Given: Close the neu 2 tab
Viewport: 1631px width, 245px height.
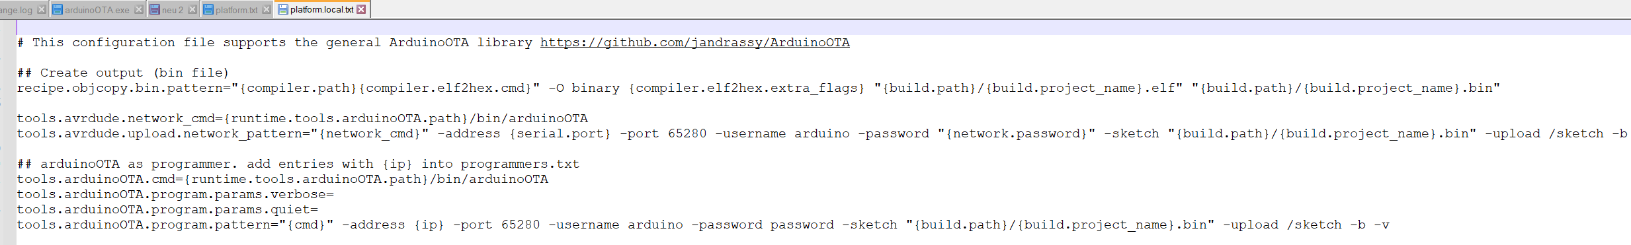Looking at the screenshot, I should click(192, 9).
